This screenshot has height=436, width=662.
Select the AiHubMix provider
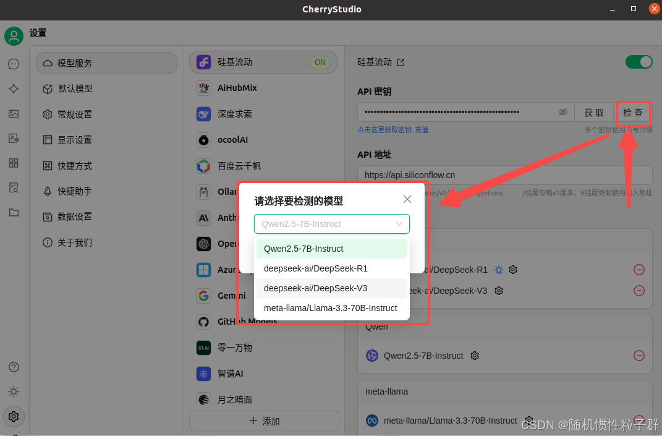[x=263, y=88]
